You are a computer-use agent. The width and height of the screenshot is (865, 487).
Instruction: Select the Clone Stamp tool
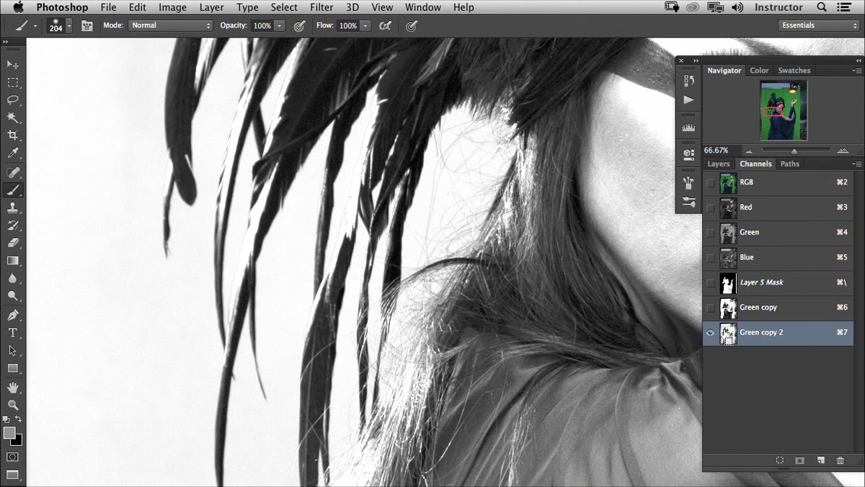[x=13, y=208]
